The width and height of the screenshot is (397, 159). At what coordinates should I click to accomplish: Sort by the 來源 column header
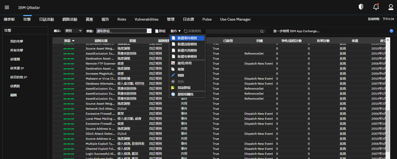coord(355,41)
